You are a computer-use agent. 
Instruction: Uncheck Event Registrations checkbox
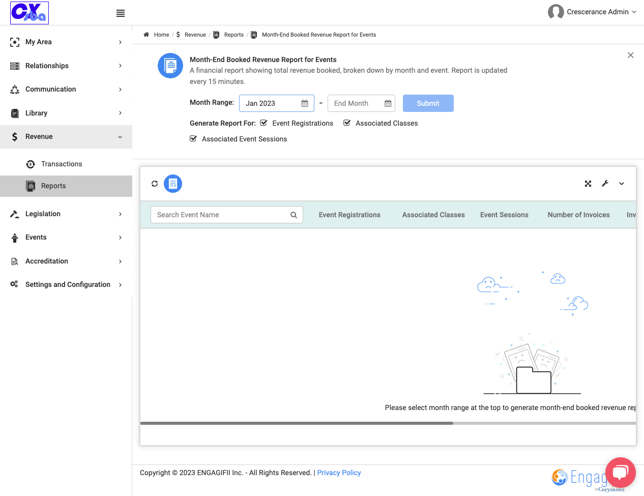[x=264, y=123]
